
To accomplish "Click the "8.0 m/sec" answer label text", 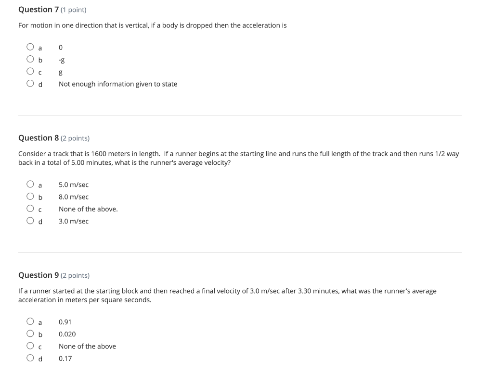I will [x=73, y=197].
